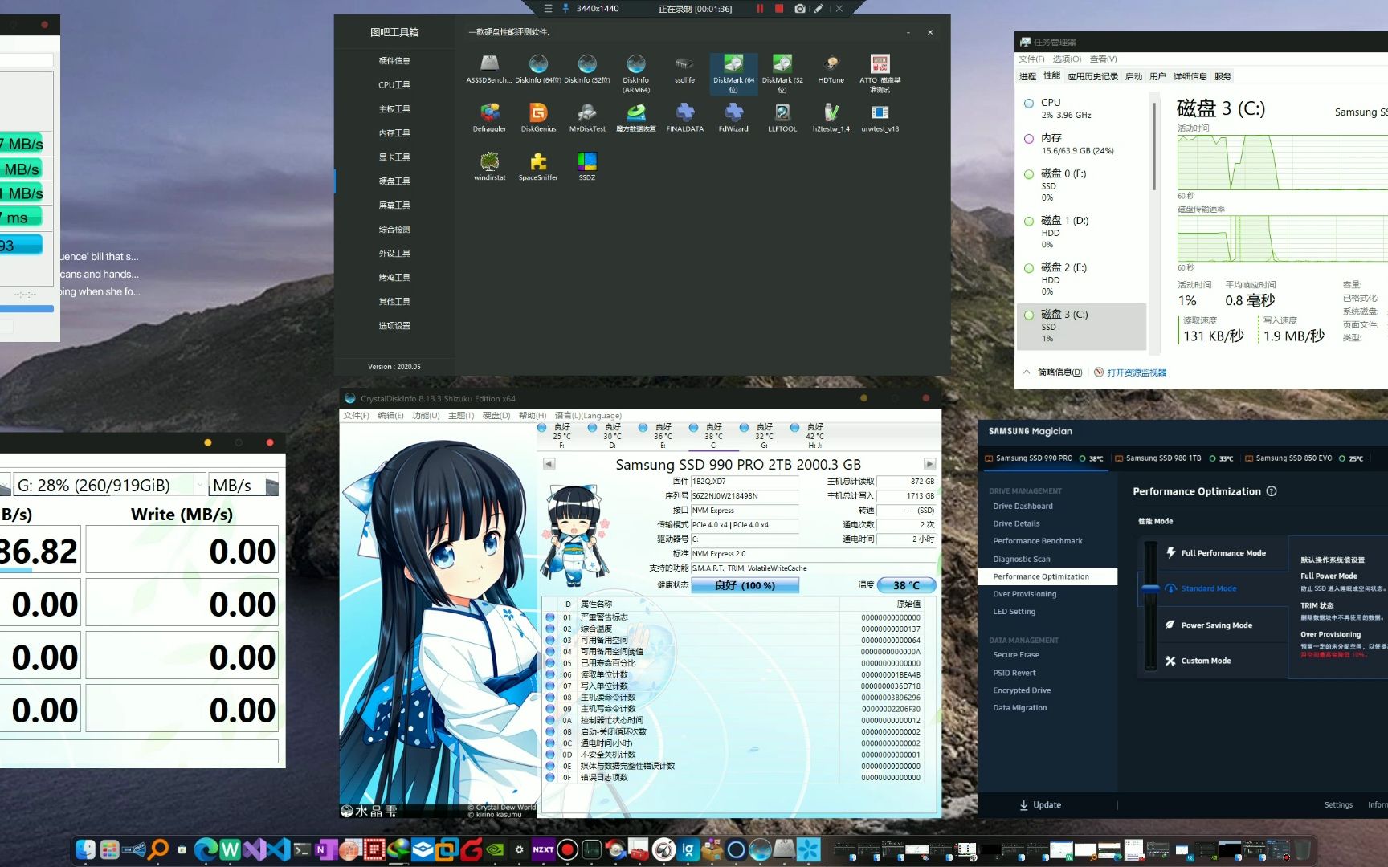Viewport: 1388px width, 867px height.
Task: Switch Task Manager to the 启动 tab
Action: (1133, 76)
